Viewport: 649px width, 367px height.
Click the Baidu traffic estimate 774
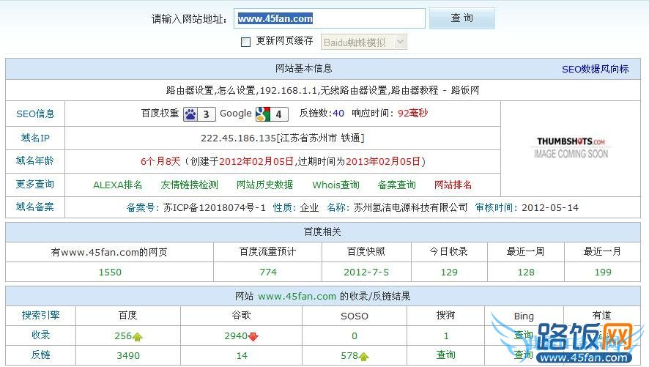[268, 273]
